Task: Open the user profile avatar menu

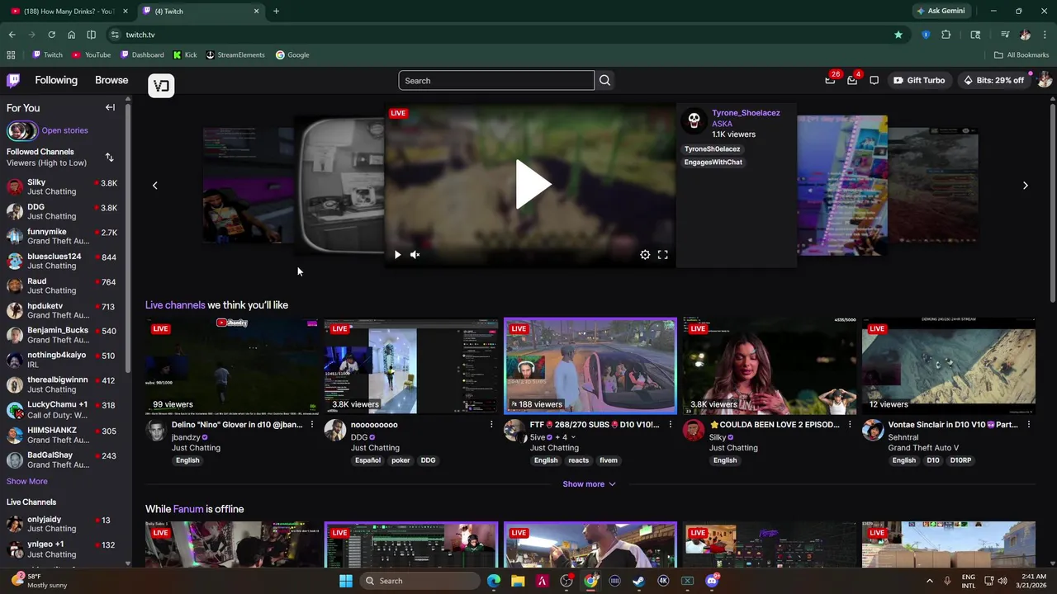Action: point(1045,80)
